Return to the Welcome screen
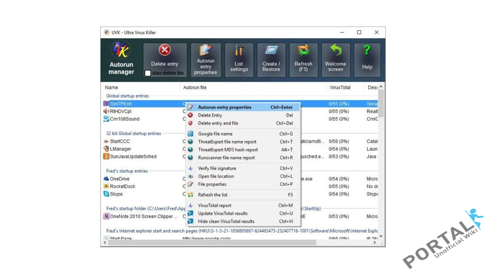This screenshot has height=273, width=486. tap(336, 60)
